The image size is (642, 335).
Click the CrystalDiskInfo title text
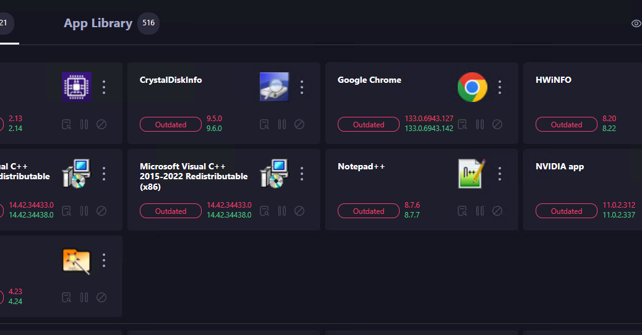click(x=171, y=80)
